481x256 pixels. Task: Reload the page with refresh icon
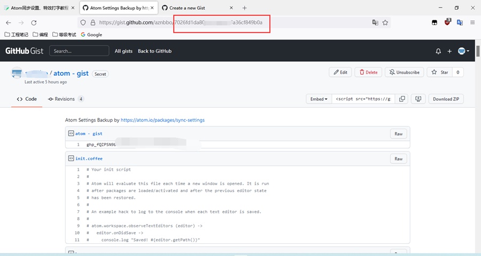tap(34, 22)
